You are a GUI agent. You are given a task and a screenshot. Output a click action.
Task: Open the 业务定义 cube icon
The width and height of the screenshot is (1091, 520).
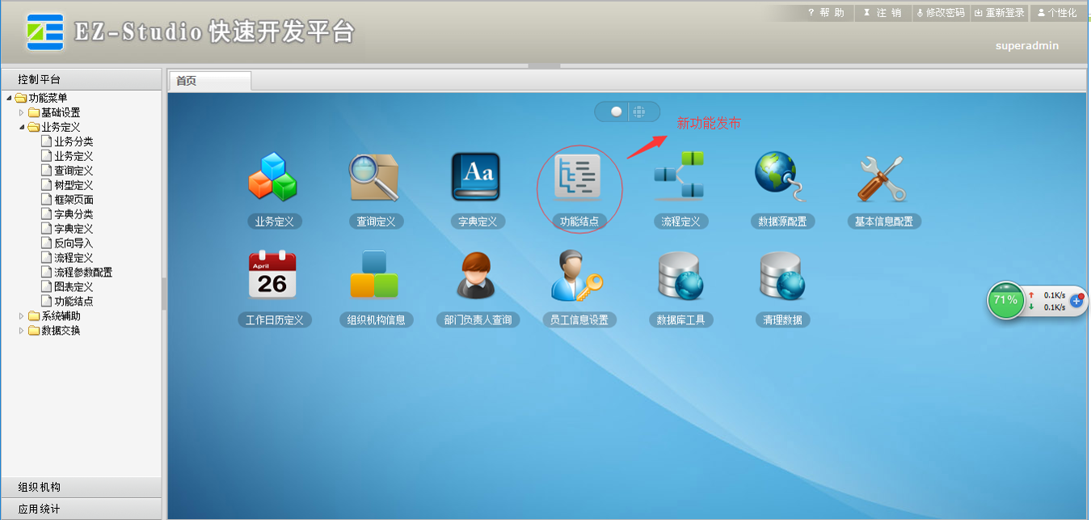pyautogui.click(x=273, y=177)
